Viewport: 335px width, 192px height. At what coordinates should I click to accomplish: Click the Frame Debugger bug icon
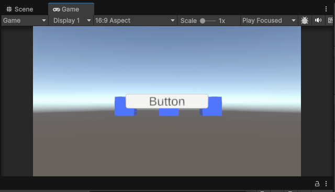305,20
